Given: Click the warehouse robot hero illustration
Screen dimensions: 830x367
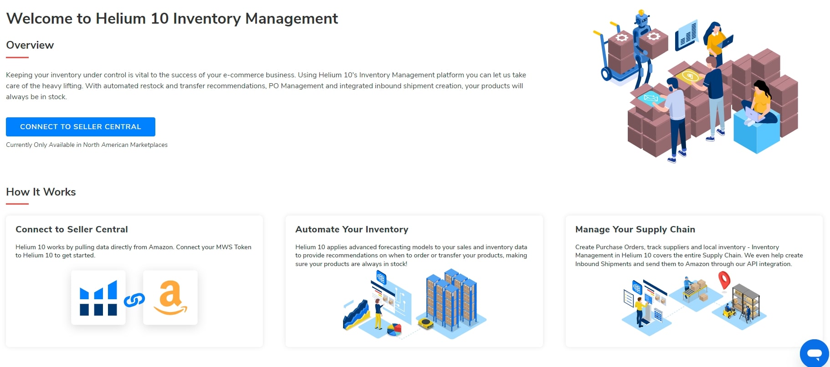Looking at the screenshot, I should 696,86.
